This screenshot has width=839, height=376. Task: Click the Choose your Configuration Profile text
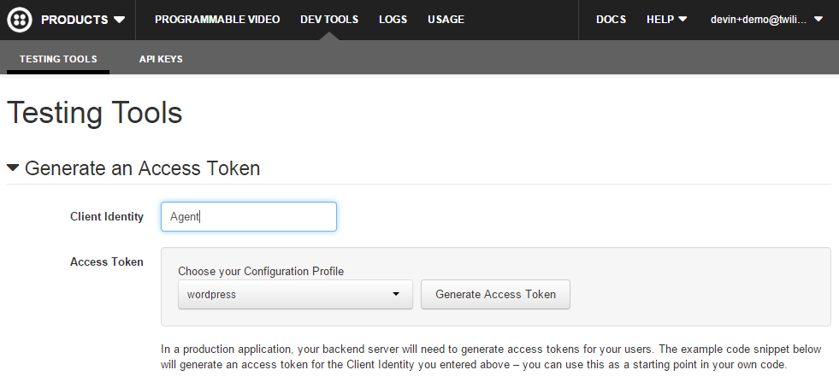(x=261, y=271)
